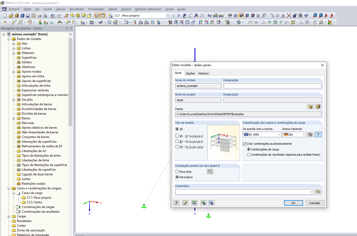Collapse the Casos de carga tree node
The height and width of the screenshot is (236, 357).
coord(14,193)
